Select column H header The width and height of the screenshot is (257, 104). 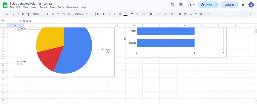pyautogui.click(x=134, y=25)
